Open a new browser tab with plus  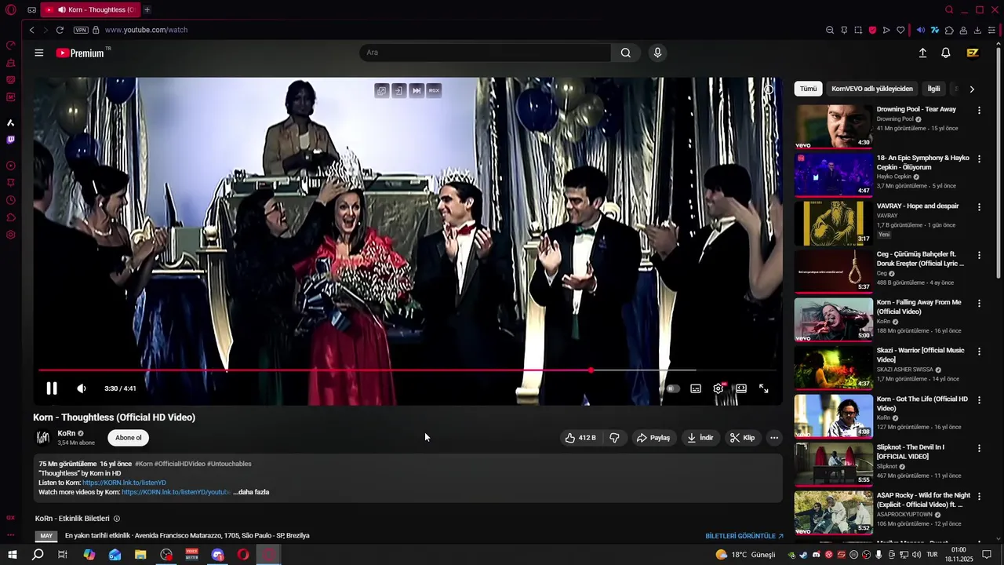147,9
